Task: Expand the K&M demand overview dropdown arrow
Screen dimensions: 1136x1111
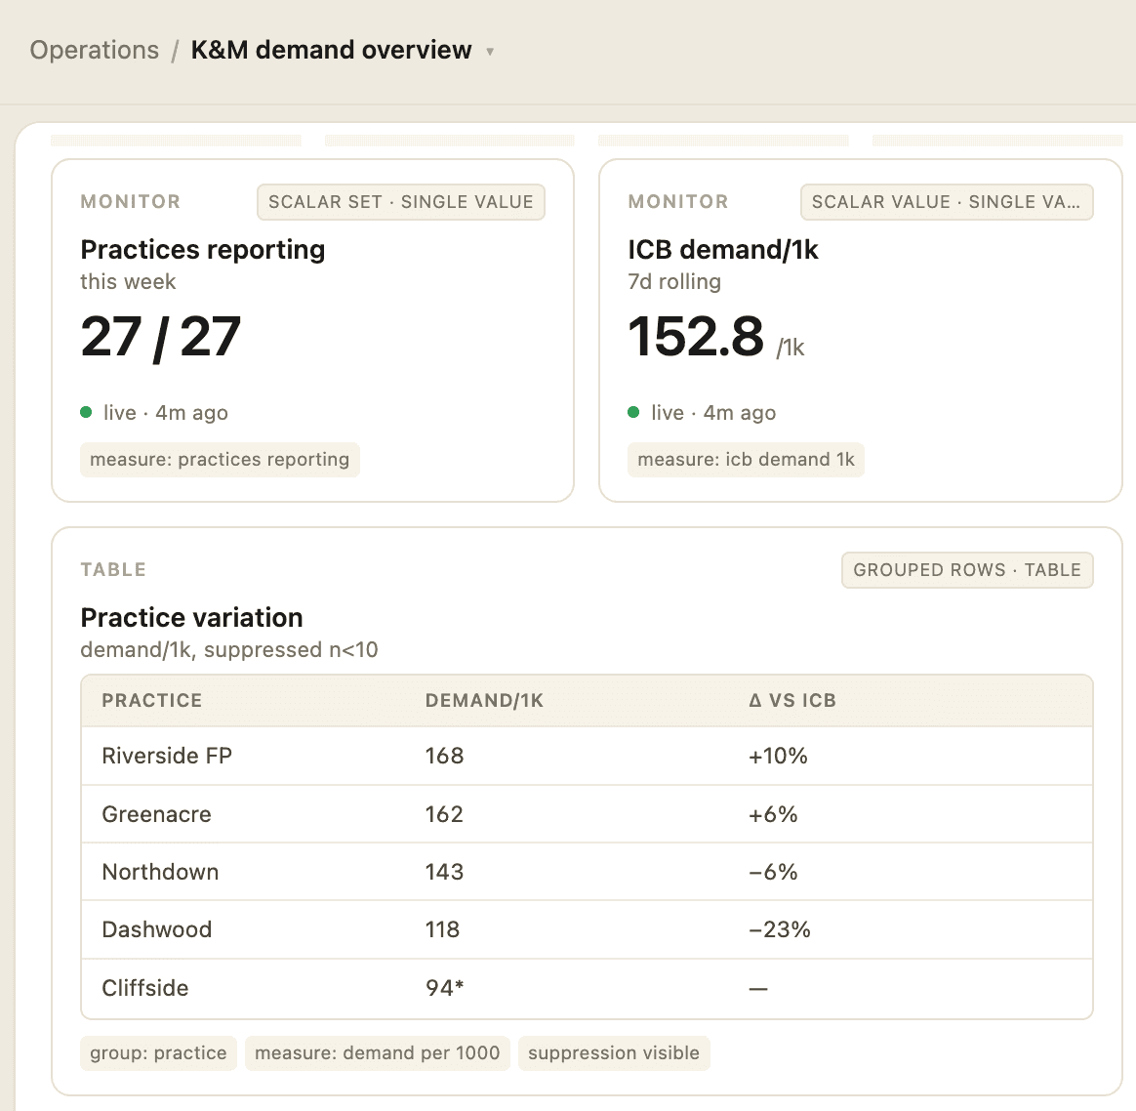Action: [490, 52]
